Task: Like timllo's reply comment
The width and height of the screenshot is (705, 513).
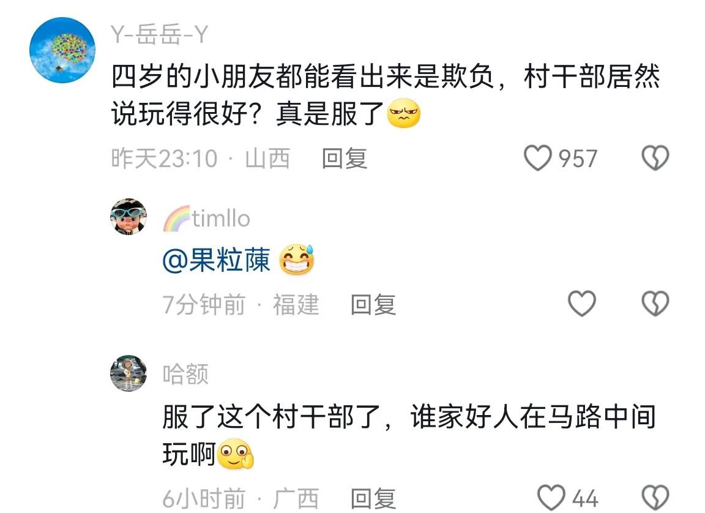Action: (x=582, y=304)
